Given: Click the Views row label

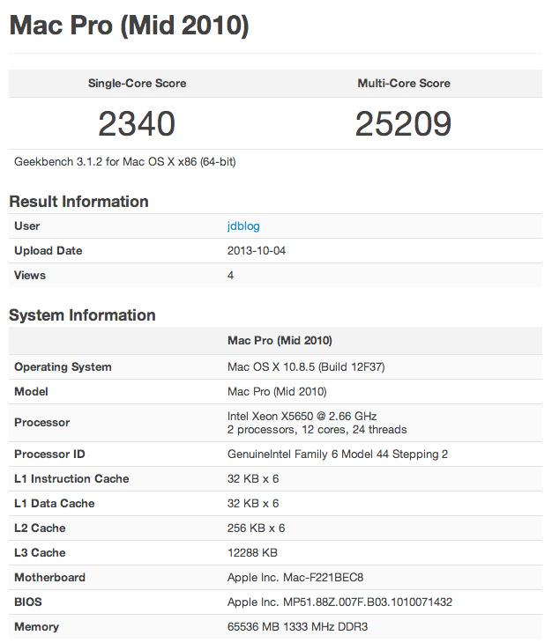Looking at the screenshot, I should (x=30, y=275).
